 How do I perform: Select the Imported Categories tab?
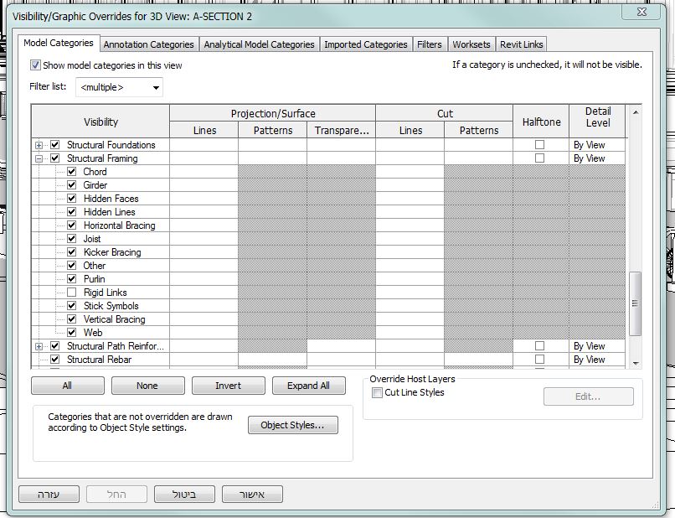click(x=366, y=44)
